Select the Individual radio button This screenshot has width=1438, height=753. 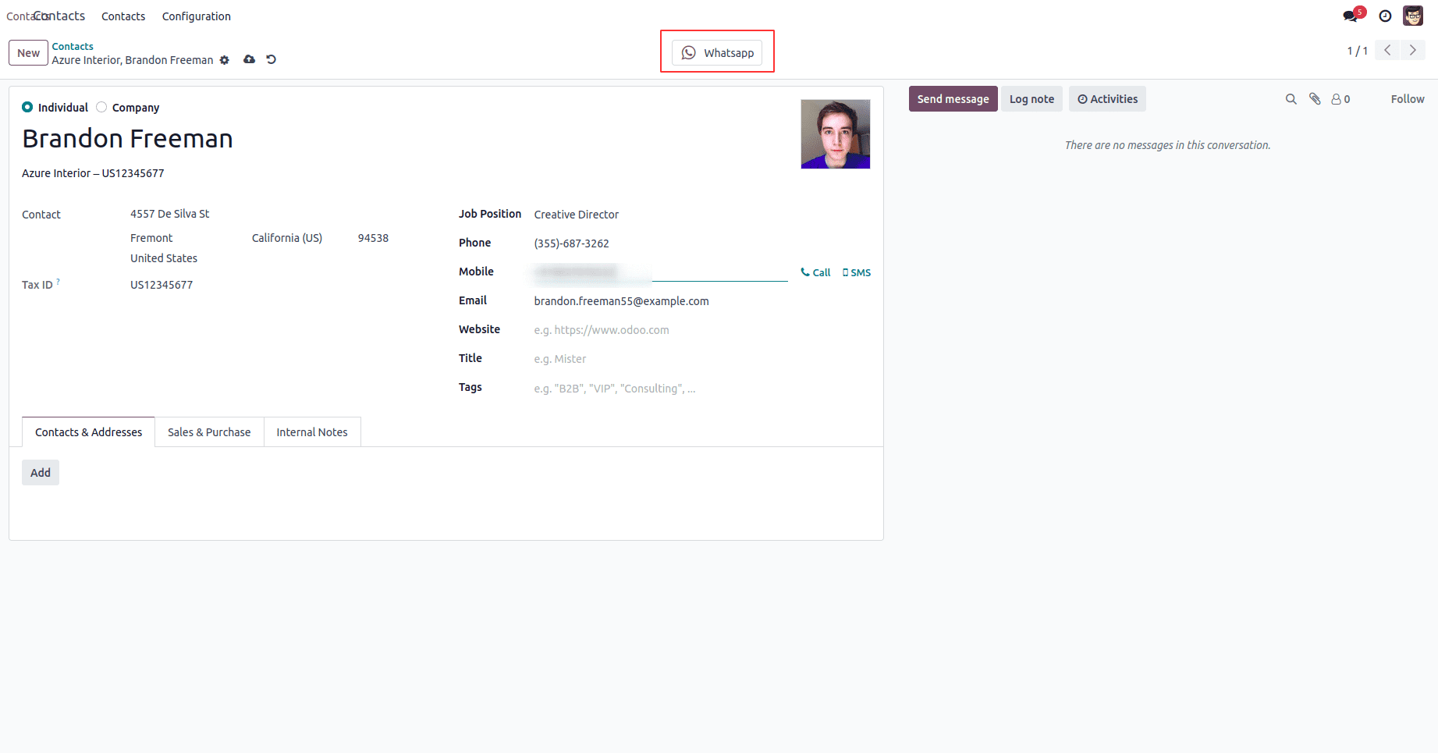tap(27, 107)
